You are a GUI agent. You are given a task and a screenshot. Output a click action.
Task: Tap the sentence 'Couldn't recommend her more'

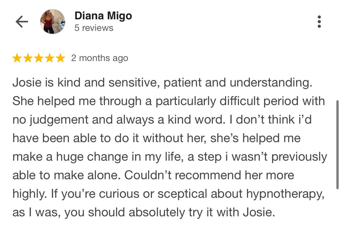(x=209, y=175)
